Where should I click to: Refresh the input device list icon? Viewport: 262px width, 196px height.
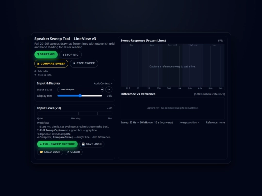[x=109, y=90]
